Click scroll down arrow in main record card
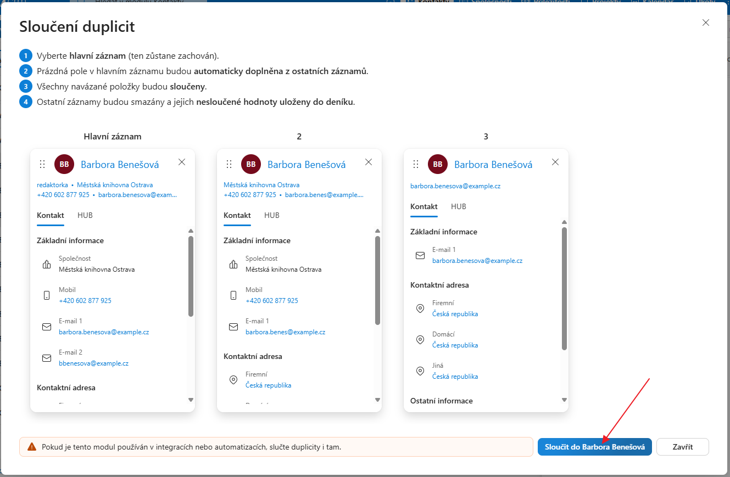This screenshot has height=477, width=730. coord(191,400)
